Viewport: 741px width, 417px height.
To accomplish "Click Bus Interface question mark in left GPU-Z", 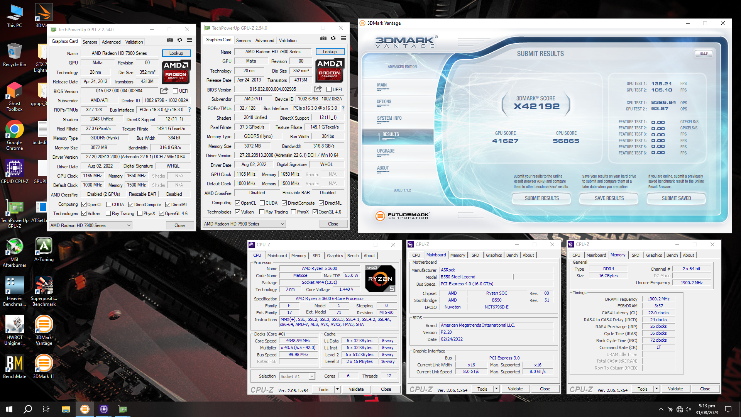I will tap(189, 110).
